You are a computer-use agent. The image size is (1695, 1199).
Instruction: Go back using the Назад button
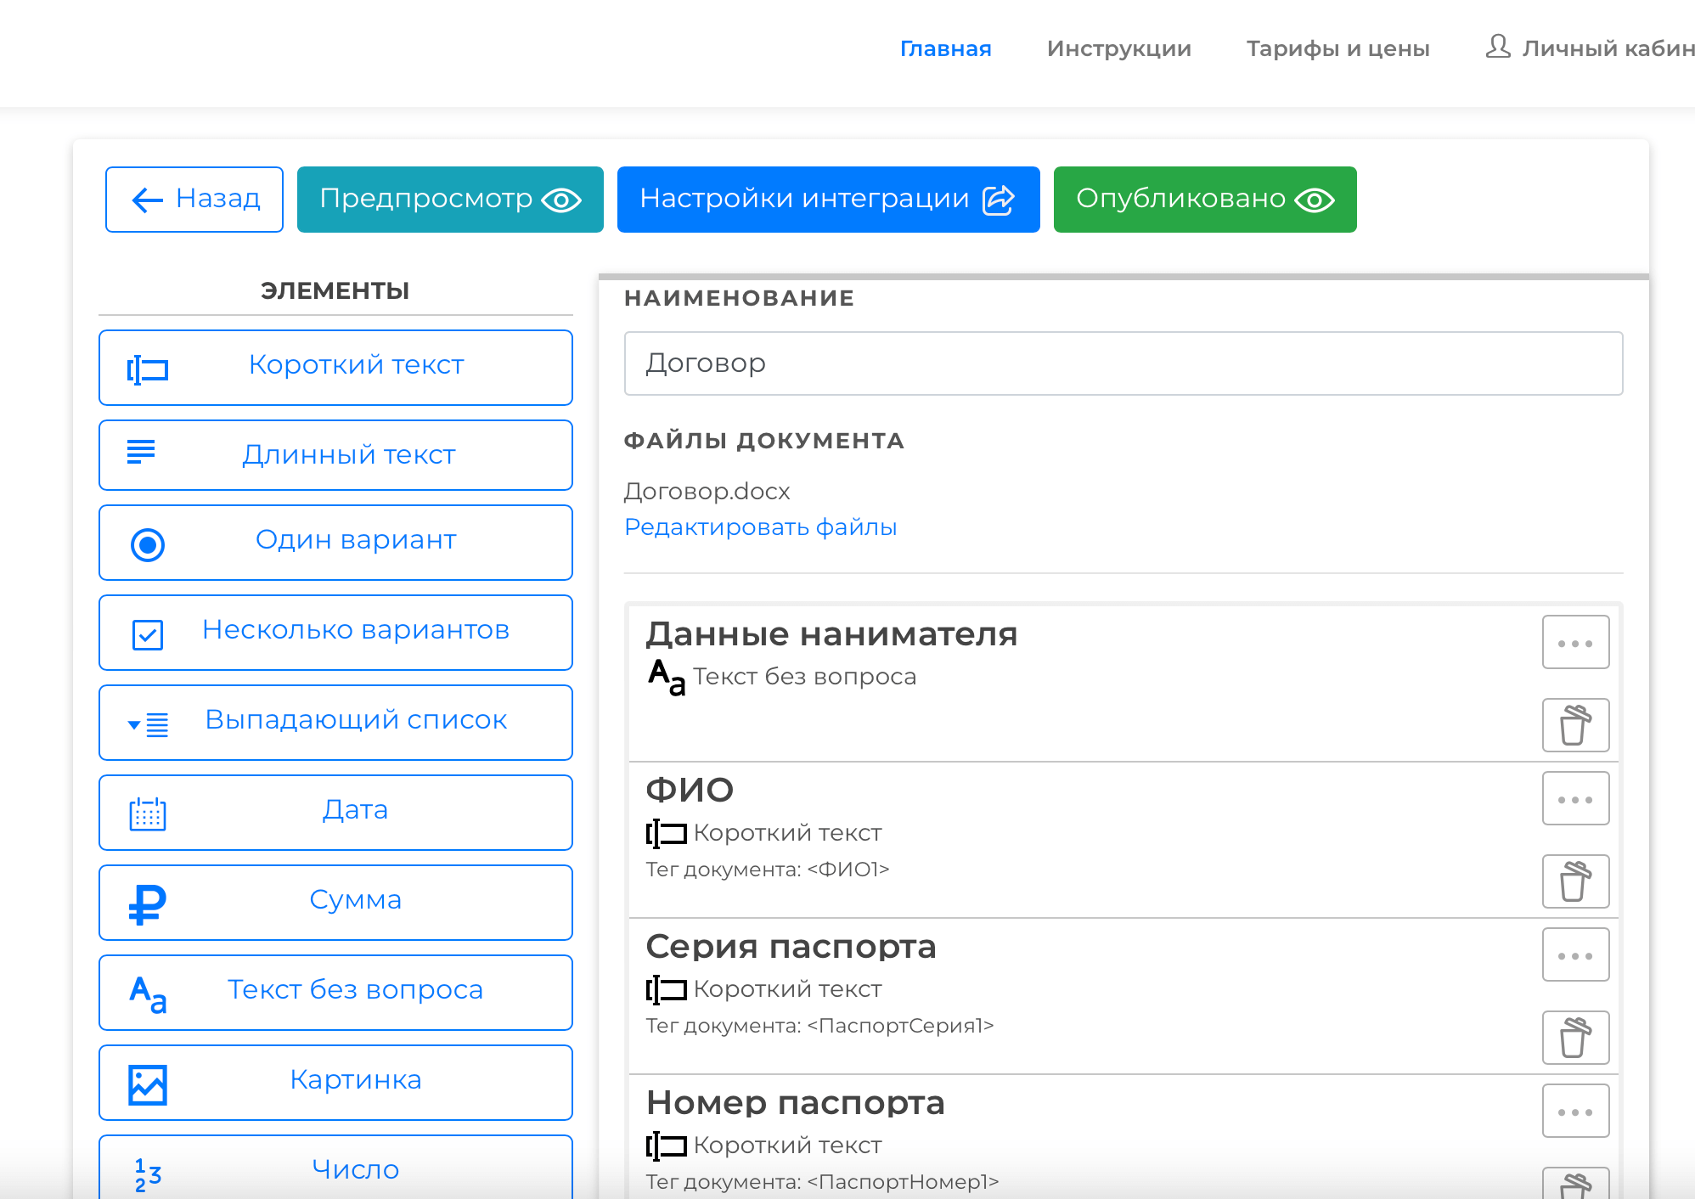click(194, 200)
